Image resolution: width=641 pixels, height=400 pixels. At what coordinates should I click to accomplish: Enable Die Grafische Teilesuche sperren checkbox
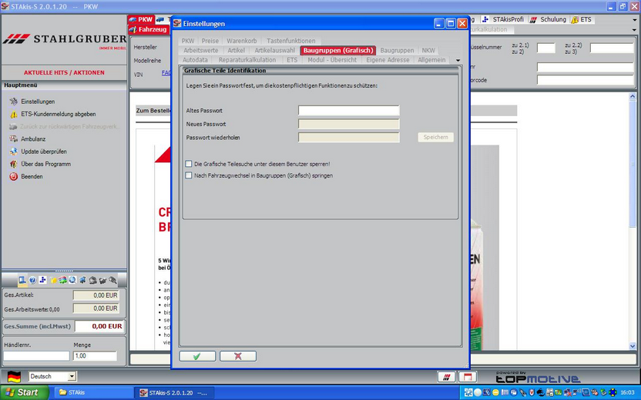coord(189,164)
